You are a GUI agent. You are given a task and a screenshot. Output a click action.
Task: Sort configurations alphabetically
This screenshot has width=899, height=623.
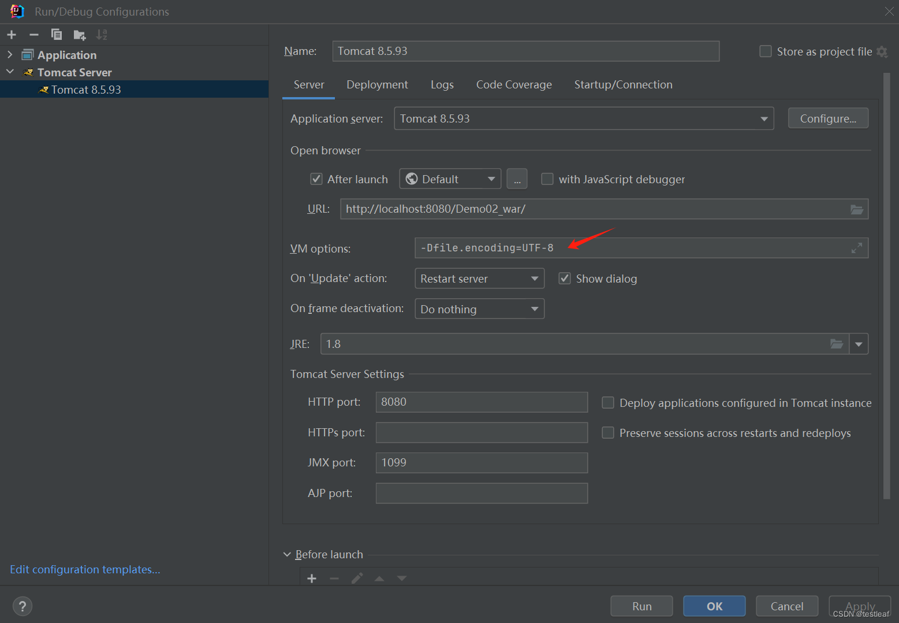click(x=102, y=35)
